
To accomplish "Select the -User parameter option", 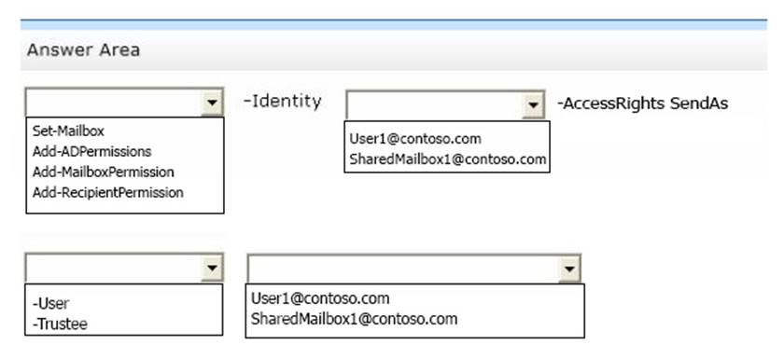I will 51,304.
